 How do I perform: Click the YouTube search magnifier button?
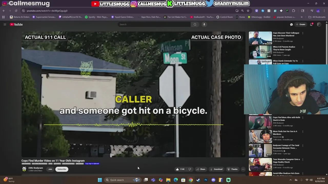(x=195, y=24)
